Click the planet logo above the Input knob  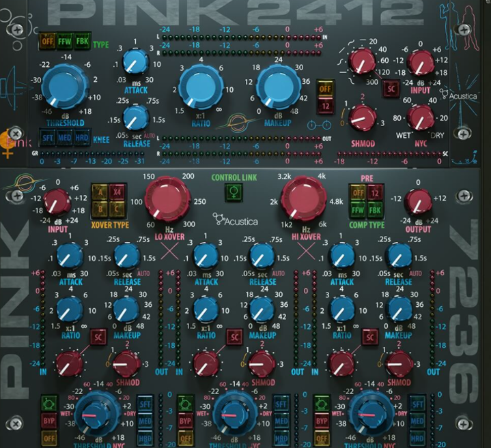pyautogui.click(x=25, y=183)
